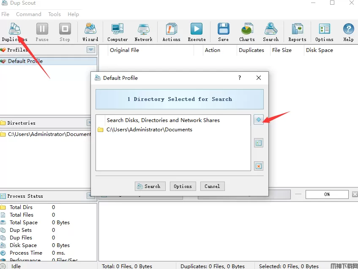
Task: Click the Total Space status row
Action: point(48,223)
